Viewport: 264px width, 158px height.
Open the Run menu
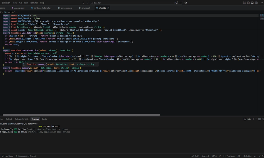26,3
